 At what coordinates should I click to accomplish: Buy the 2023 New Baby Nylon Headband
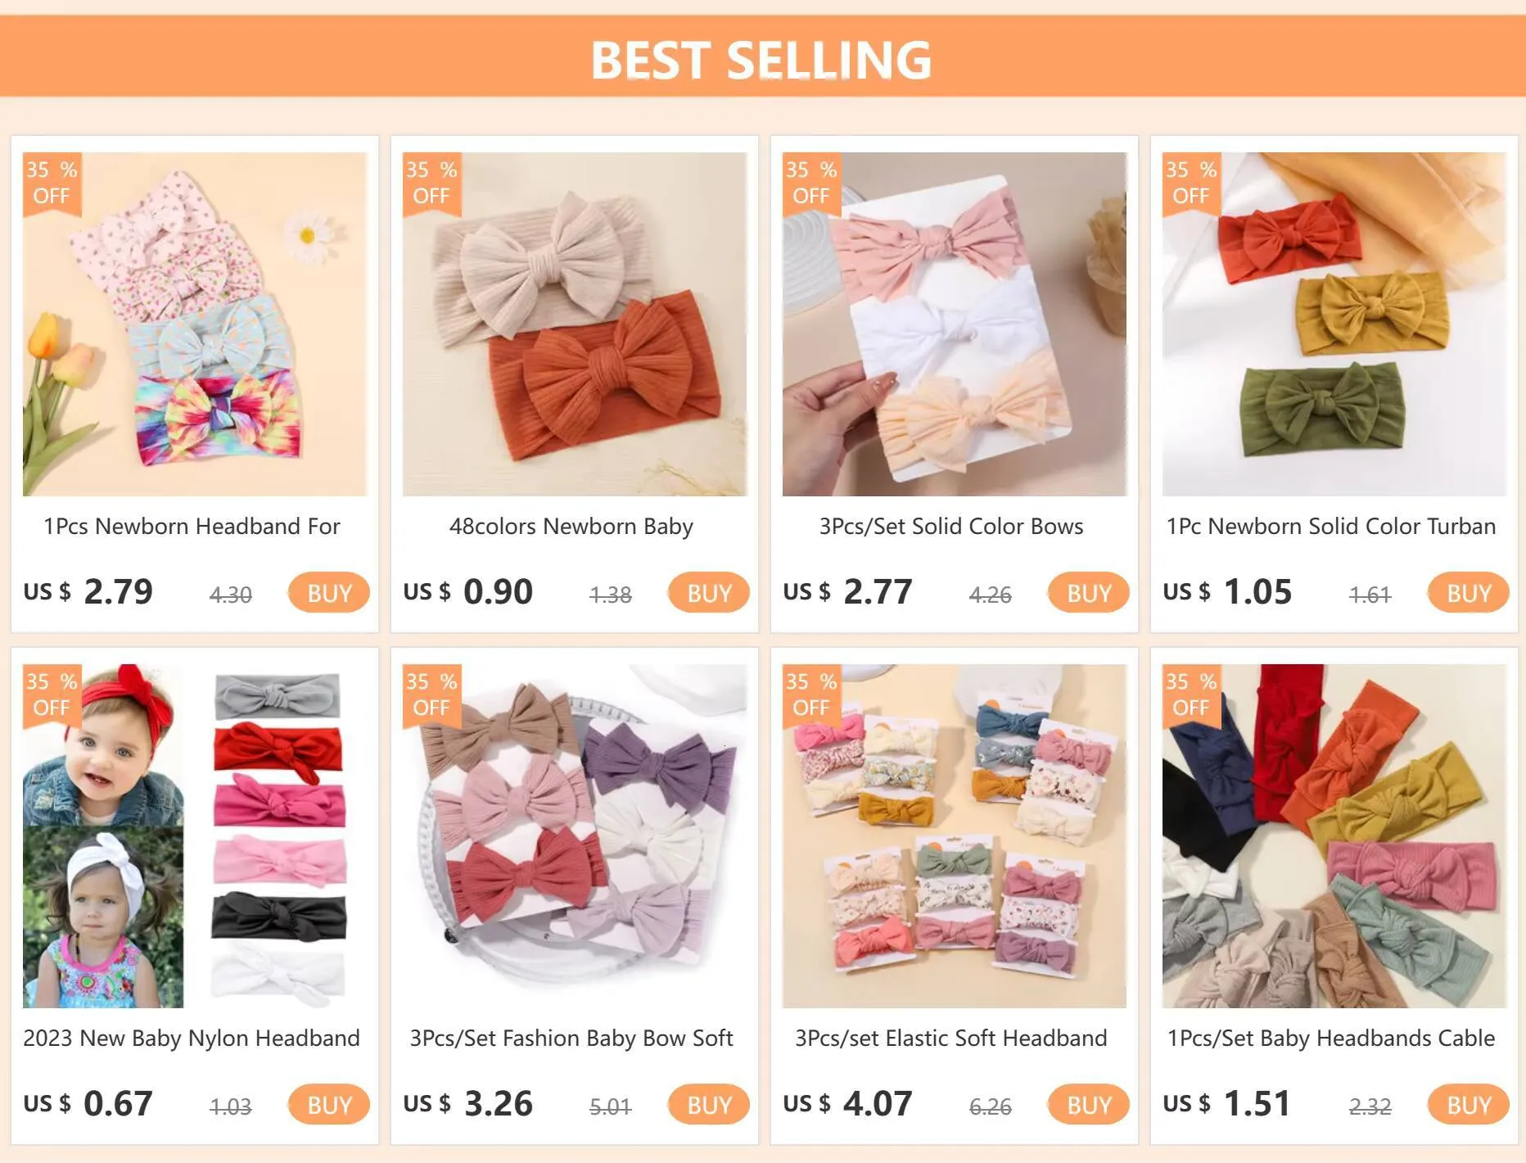point(329,1105)
